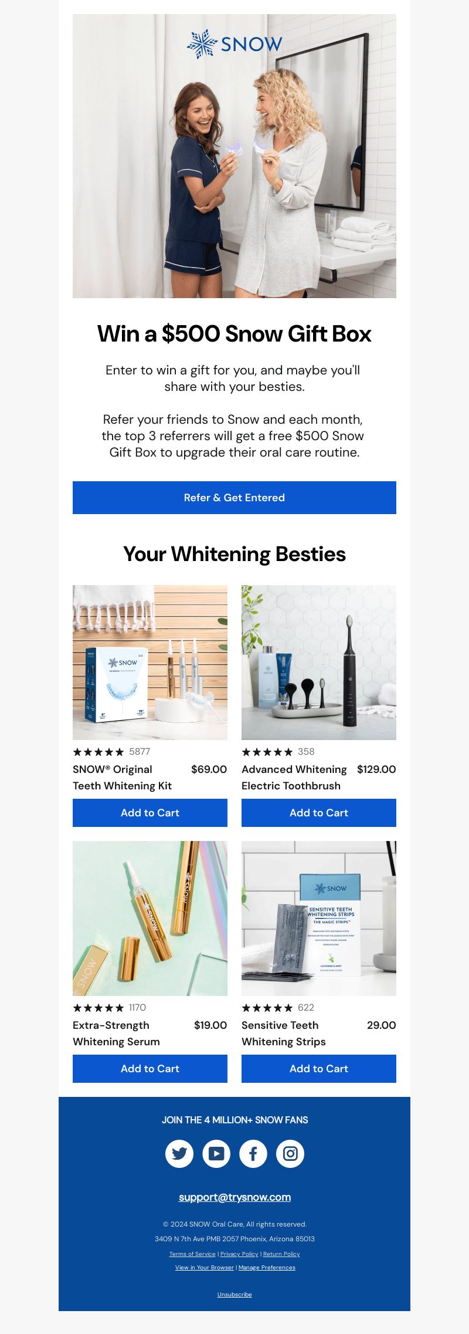Viewport: 469px width, 1334px height.
Task: Click the Manage Preferences link
Action: click(x=267, y=1268)
